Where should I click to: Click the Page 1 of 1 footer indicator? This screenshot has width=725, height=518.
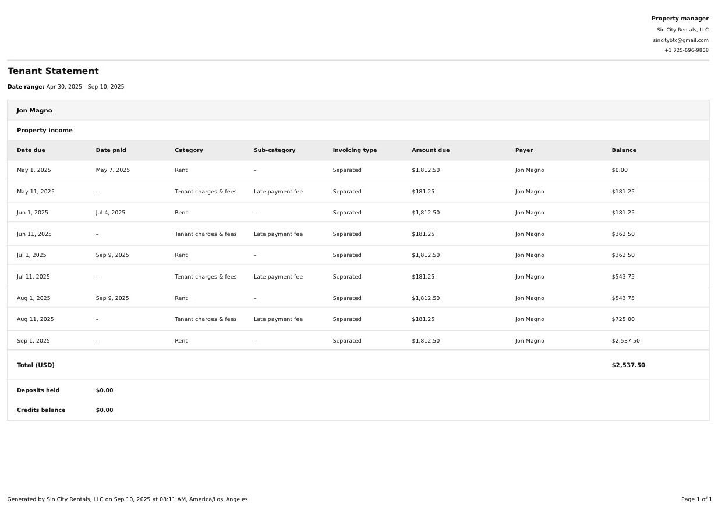coord(696,499)
